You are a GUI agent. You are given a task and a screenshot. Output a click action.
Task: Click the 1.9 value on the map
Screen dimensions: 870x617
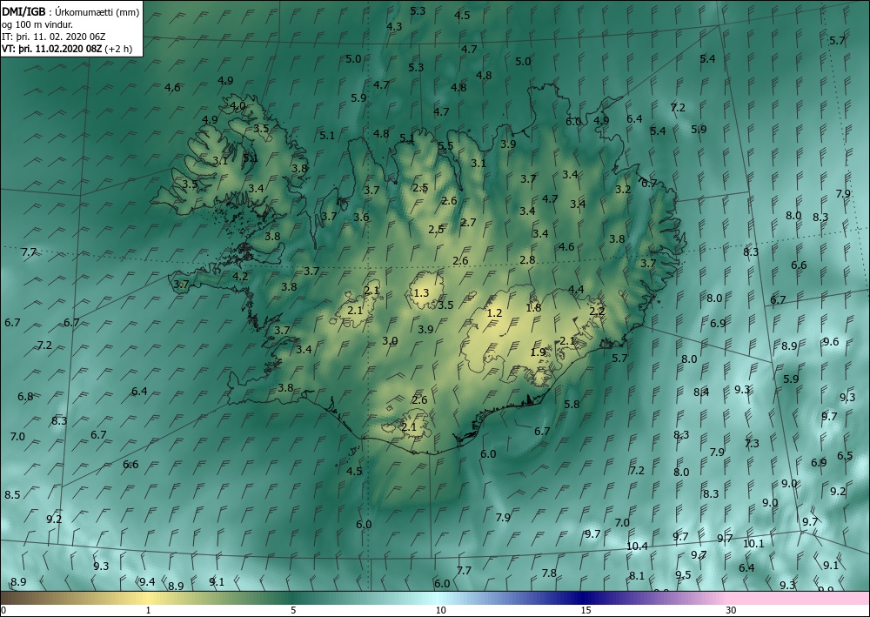coord(539,352)
